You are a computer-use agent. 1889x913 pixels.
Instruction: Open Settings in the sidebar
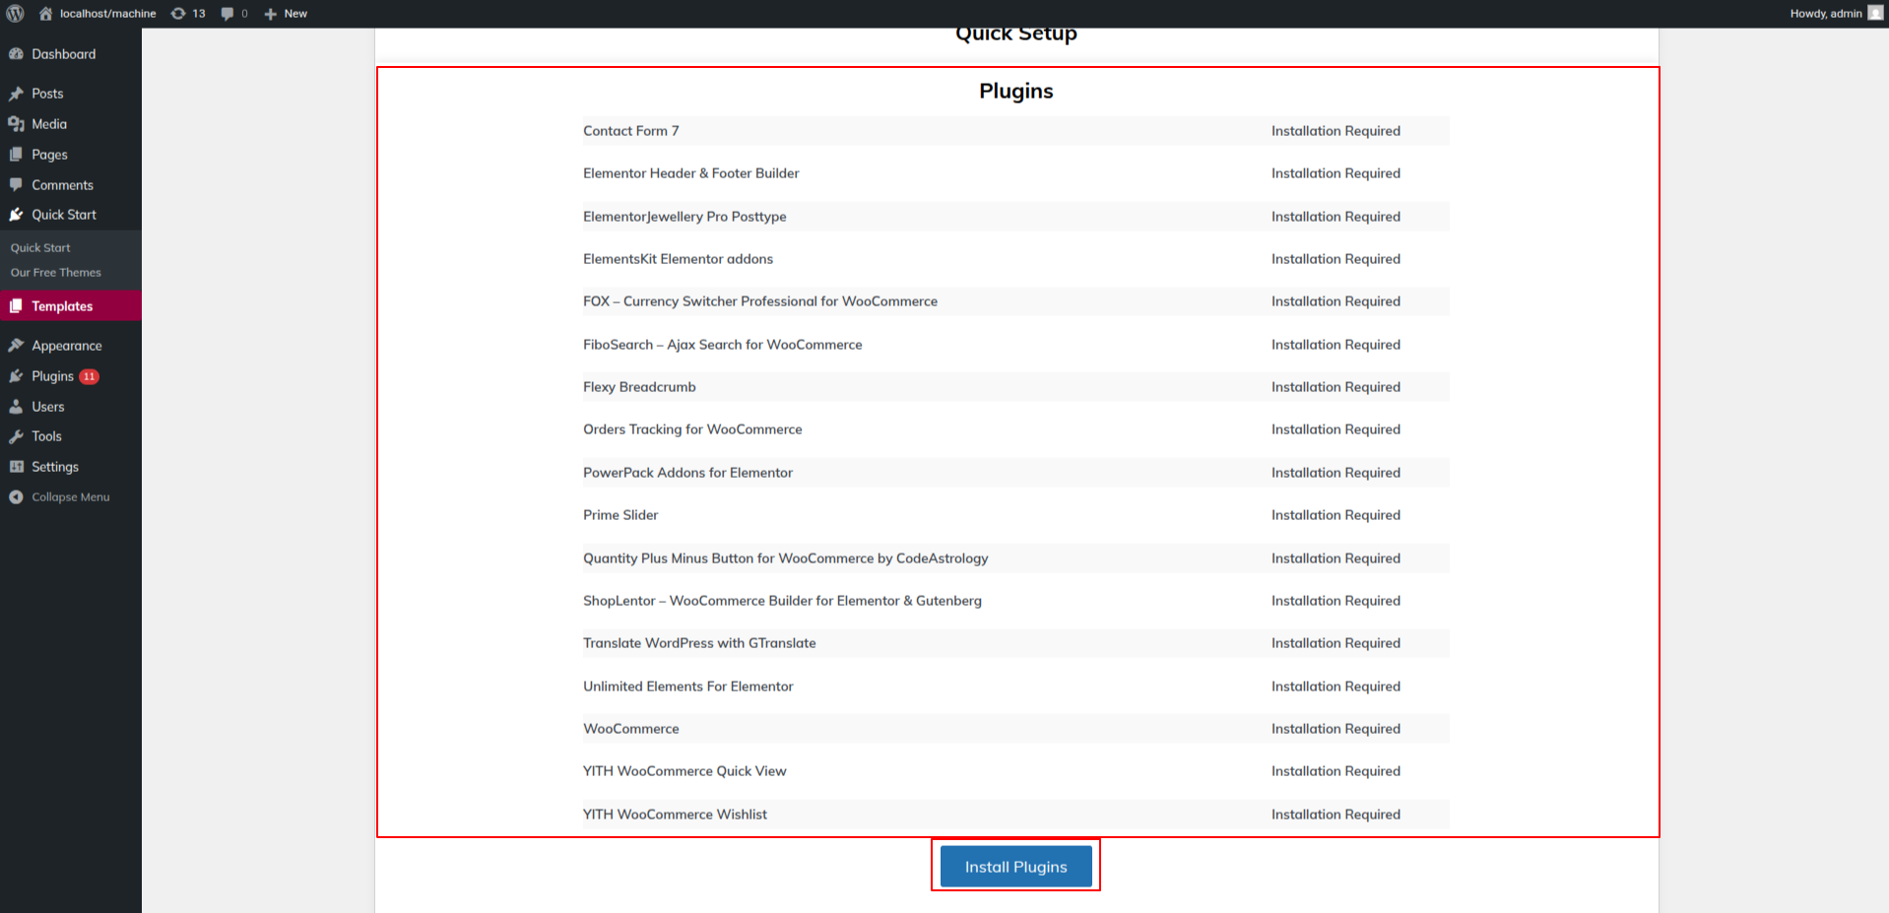click(55, 467)
